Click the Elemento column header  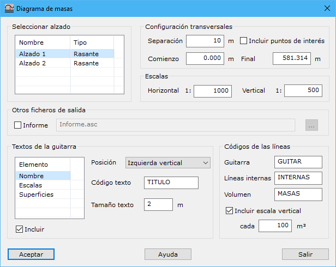point(43,165)
